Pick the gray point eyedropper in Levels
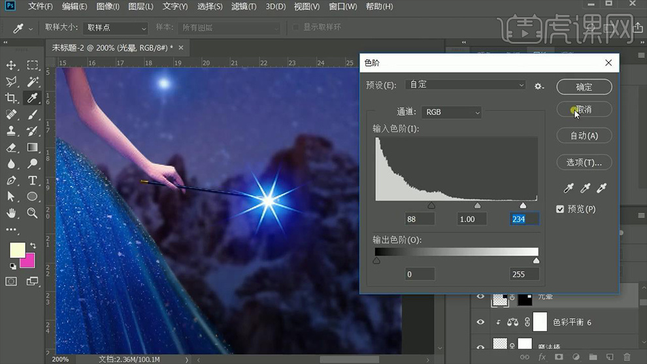647x364 pixels. pyautogui.click(x=585, y=188)
